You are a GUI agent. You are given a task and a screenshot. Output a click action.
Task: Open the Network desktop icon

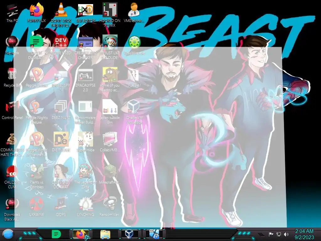point(12,46)
